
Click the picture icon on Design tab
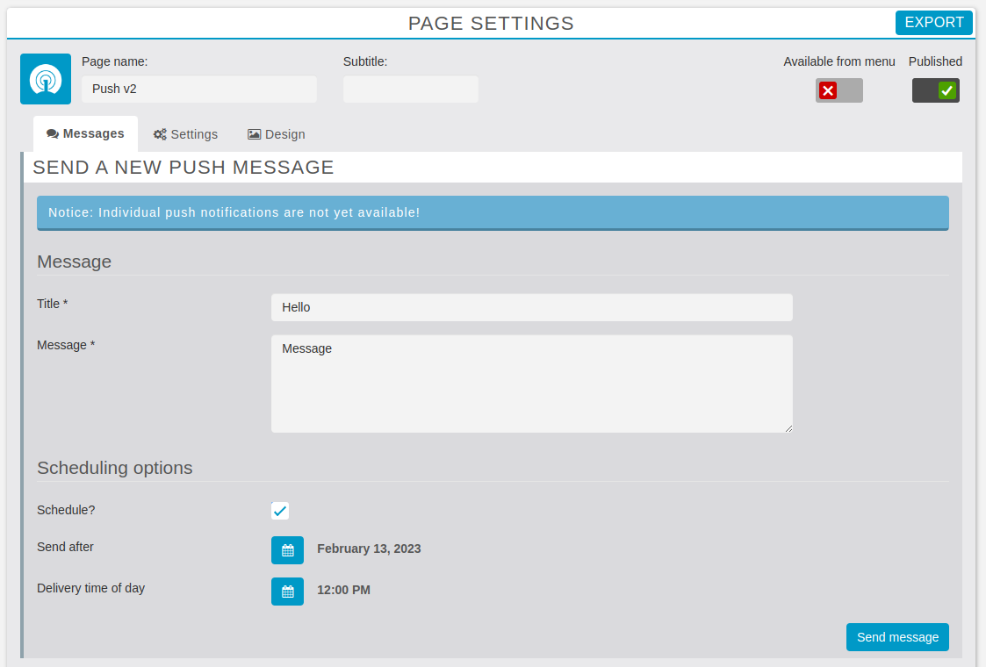[x=255, y=134]
